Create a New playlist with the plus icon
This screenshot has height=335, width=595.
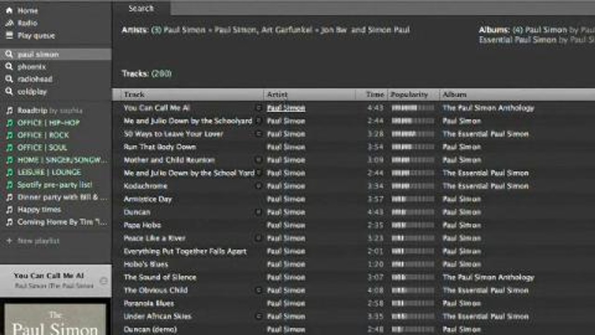tap(9, 241)
